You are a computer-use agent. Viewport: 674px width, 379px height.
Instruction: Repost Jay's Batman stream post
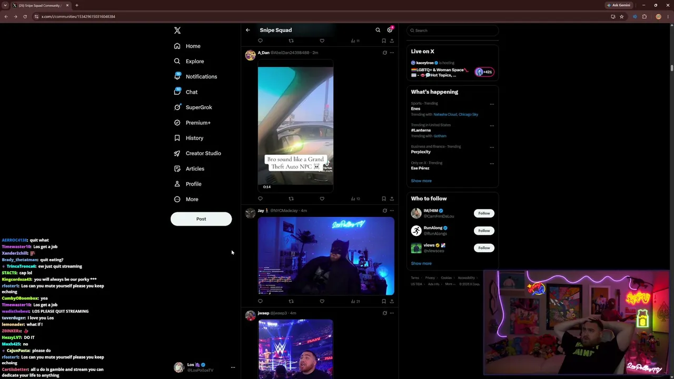coord(291,301)
